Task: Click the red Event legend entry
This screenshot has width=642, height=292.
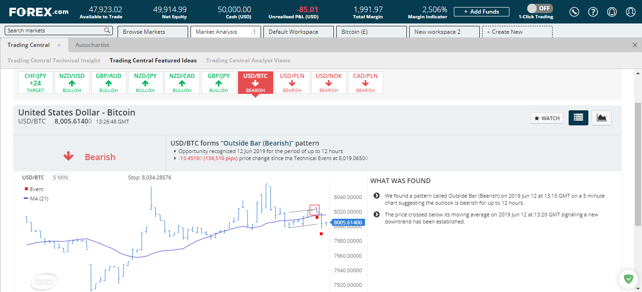Action: pos(34,189)
